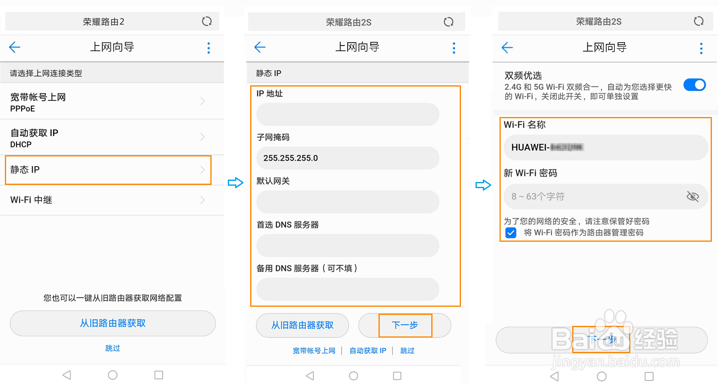This screenshot has height=386, width=718.
Task: Show Wi-Fi password with eye icon
Action: coord(692,197)
